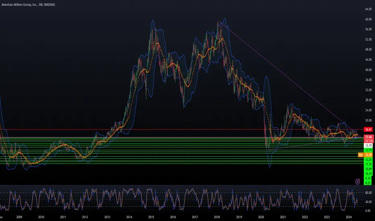The height and width of the screenshot is (221, 375).
Task: Click the lightning bolt icon near price scale
Action: [358, 182]
